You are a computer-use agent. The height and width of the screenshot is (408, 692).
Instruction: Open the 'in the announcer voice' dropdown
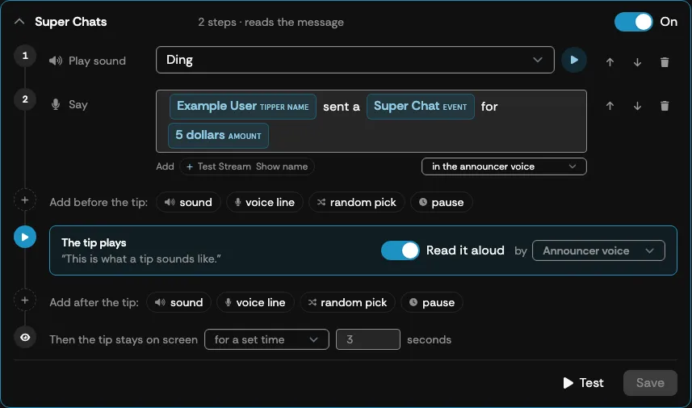click(x=504, y=166)
